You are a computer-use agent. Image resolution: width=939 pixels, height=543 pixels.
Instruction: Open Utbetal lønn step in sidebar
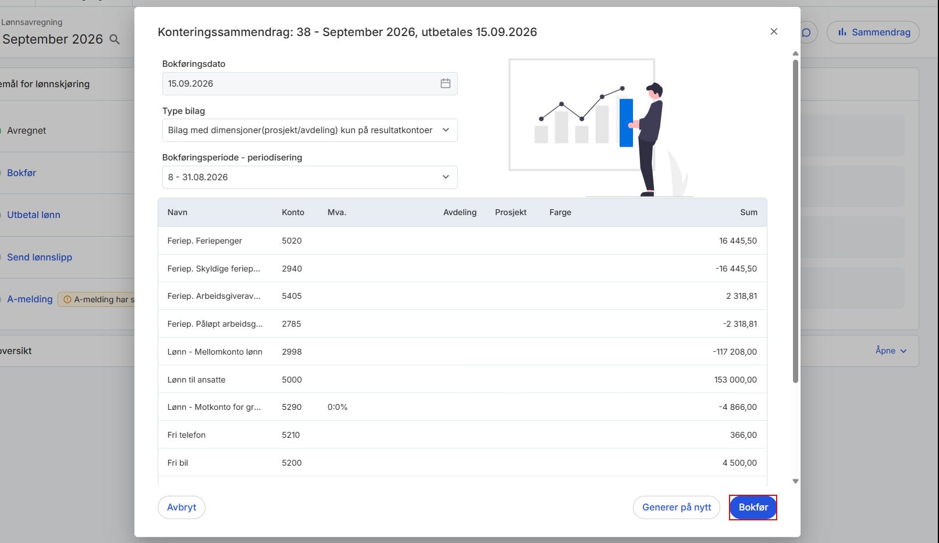[x=34, y=215]
